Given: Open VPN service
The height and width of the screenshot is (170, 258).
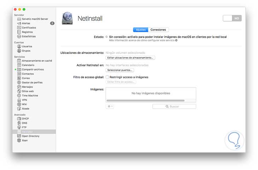Looking at the screenshot, I should pos(22,100).
